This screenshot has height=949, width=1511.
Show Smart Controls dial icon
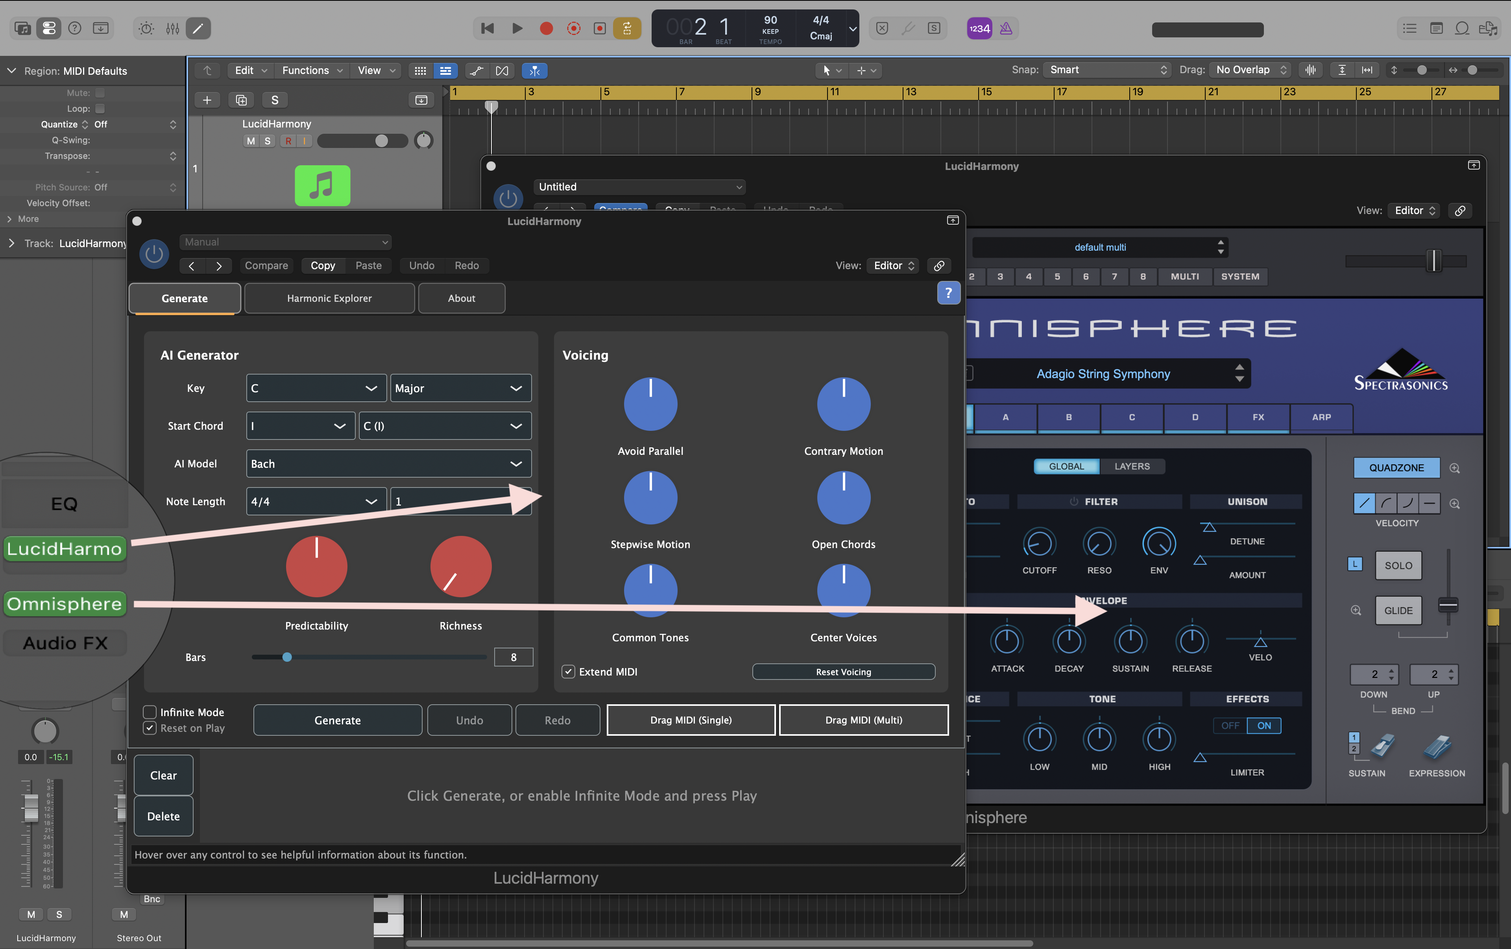point(146,28)
